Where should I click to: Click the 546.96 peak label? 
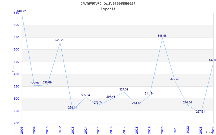click(x=162, y=36)
